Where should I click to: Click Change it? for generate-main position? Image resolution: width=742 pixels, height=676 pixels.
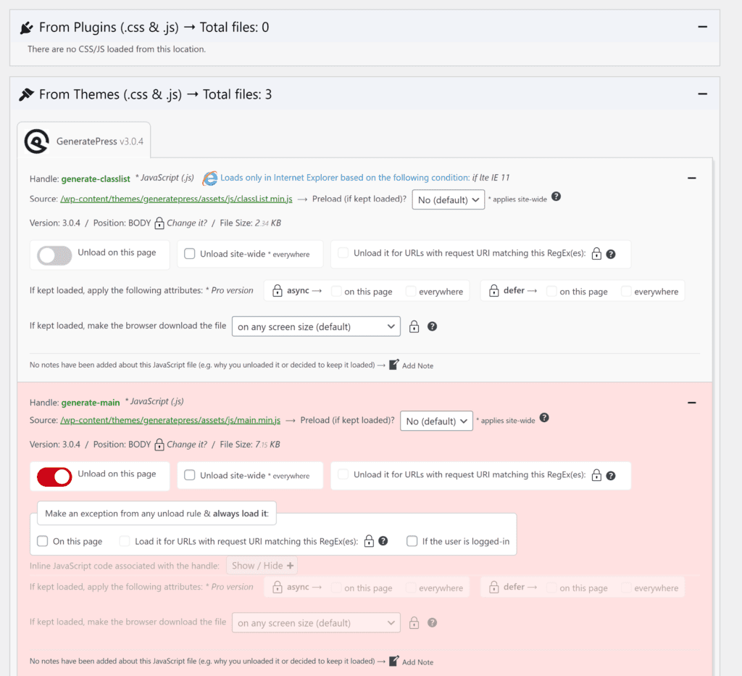tap(187, 445)
